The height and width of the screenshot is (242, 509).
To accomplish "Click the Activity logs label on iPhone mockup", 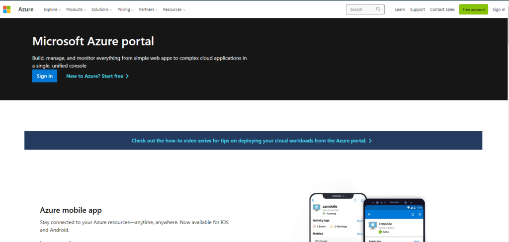I will click(321, 220).
